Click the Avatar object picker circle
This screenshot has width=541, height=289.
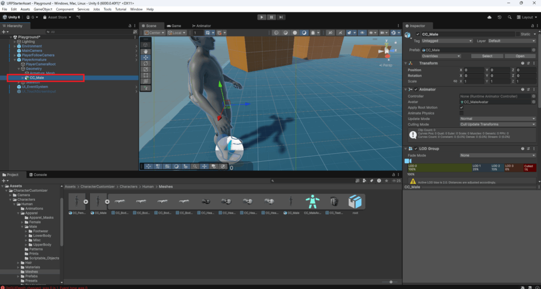click(x=534, y=102)
